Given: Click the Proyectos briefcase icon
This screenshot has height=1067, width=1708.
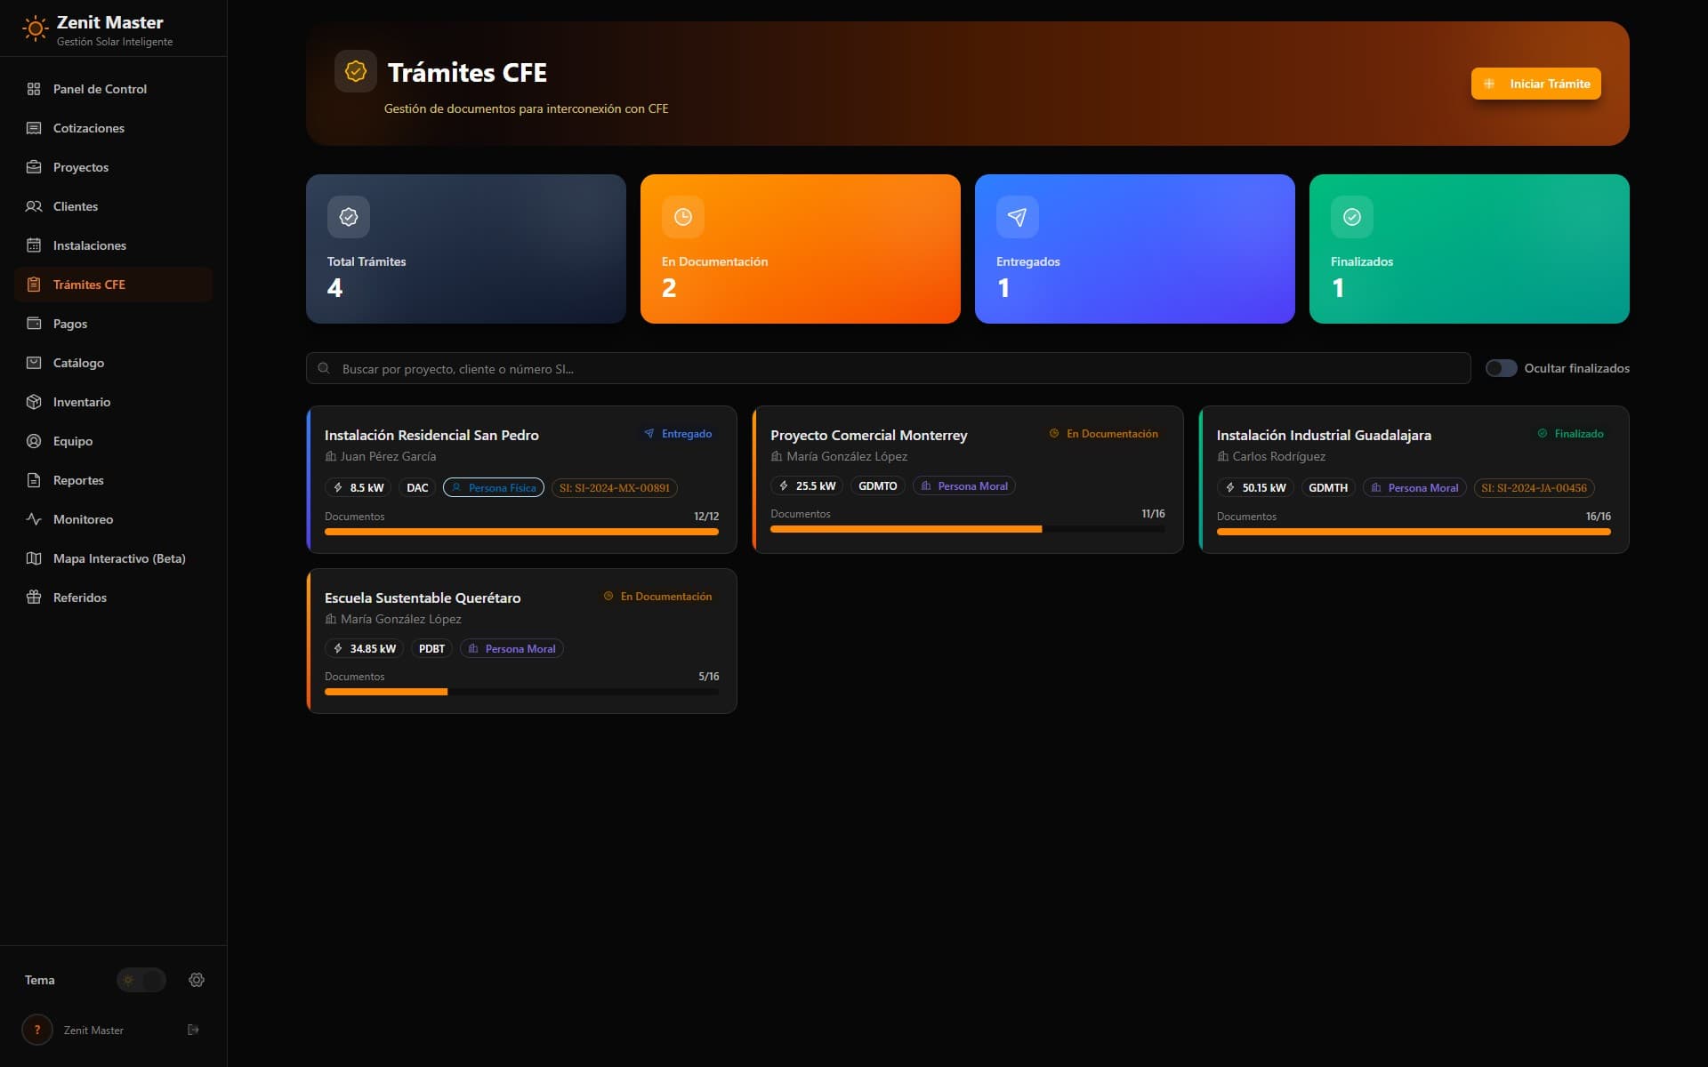Looking at the screenshot, I should point(34,167).
